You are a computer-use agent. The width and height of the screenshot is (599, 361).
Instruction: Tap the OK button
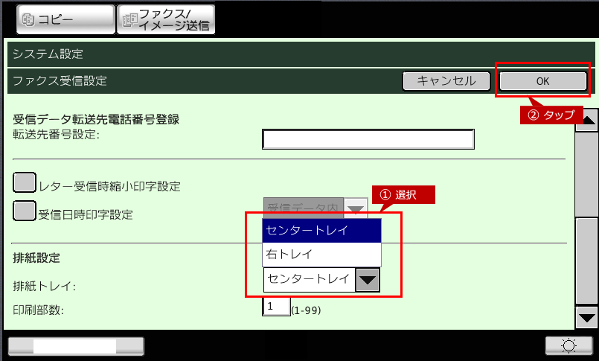[542, 81]
